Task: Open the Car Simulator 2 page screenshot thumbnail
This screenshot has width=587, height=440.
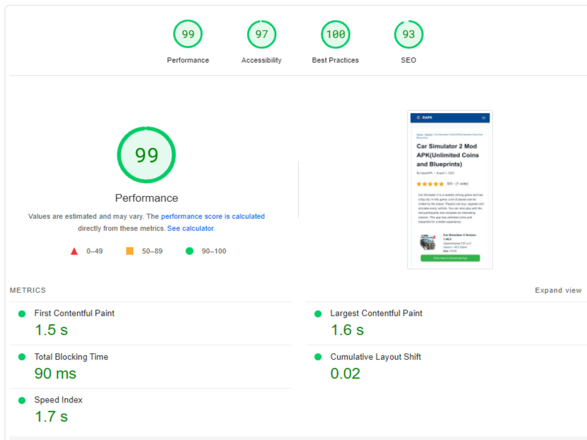Action: coord(450,189)
